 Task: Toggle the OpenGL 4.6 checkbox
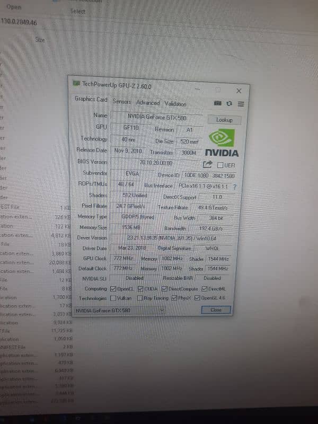197,298
